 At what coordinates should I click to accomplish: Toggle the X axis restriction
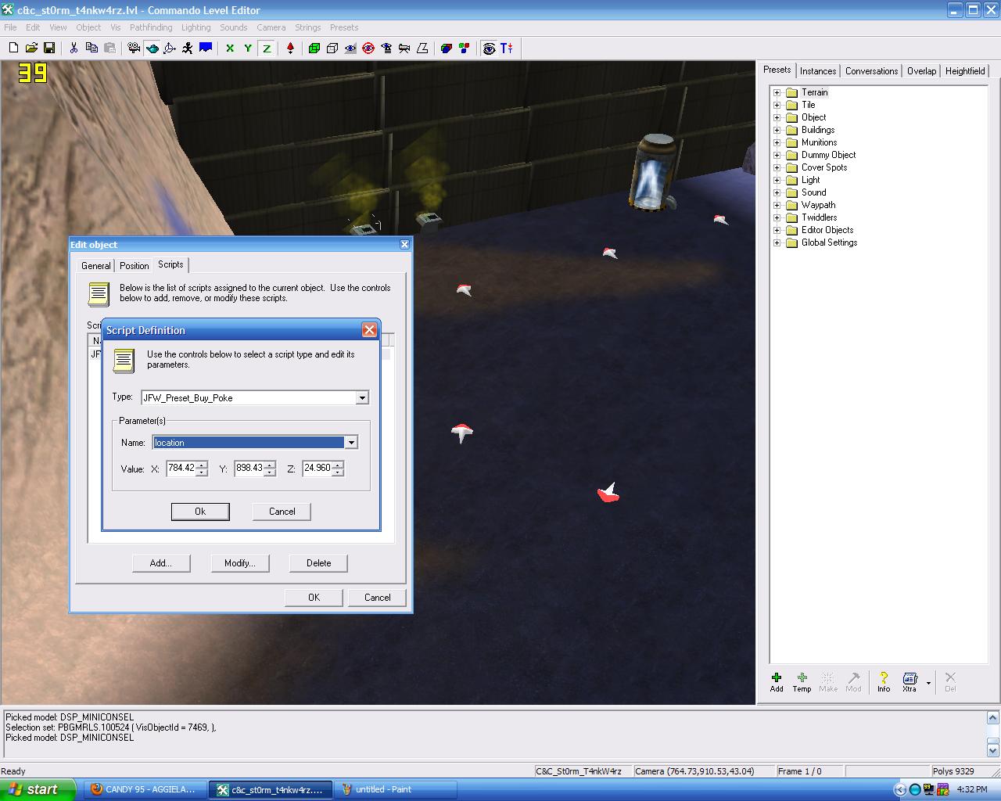pyautogui.click(x=230, y=48)
